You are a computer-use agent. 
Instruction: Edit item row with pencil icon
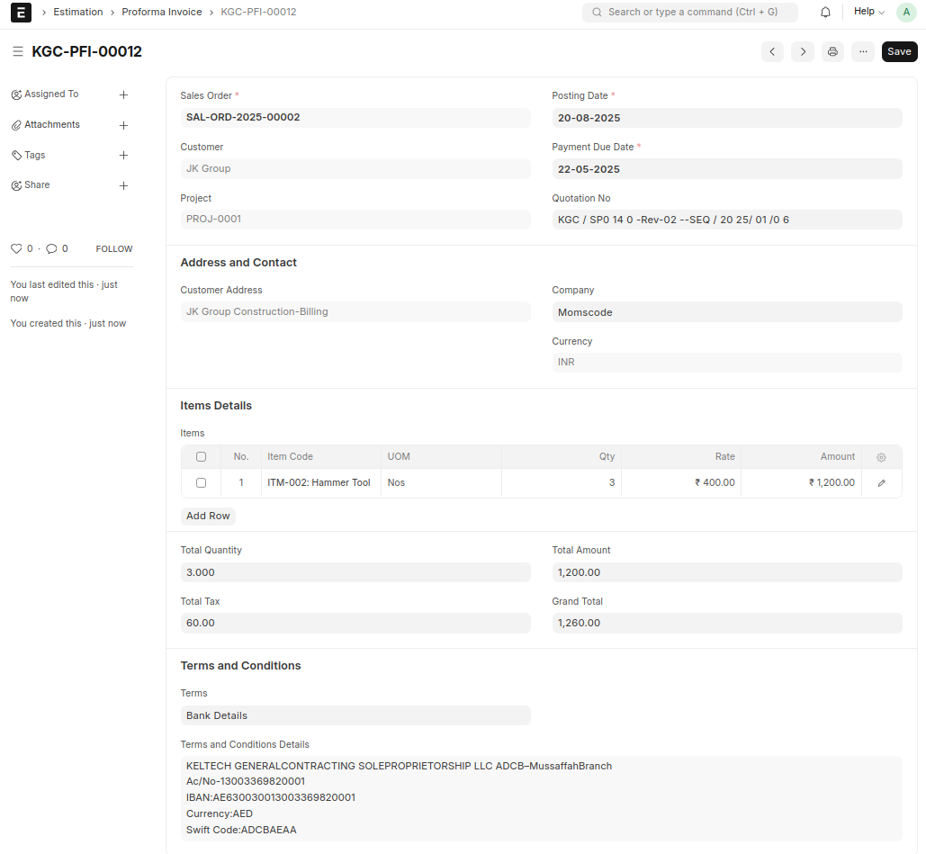click(x=881, y=483)
